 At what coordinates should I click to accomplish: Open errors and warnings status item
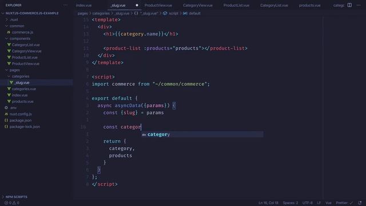[x=11, y=203]
